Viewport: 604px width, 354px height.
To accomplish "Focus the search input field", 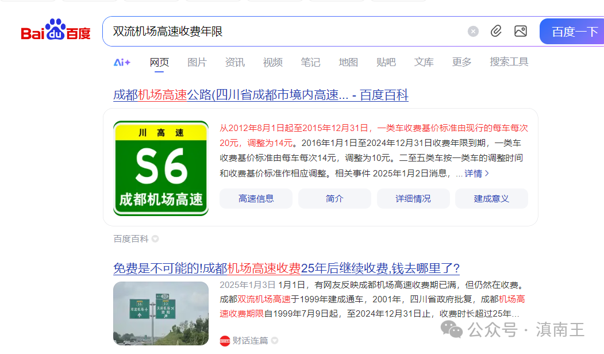I will (285, 31).
